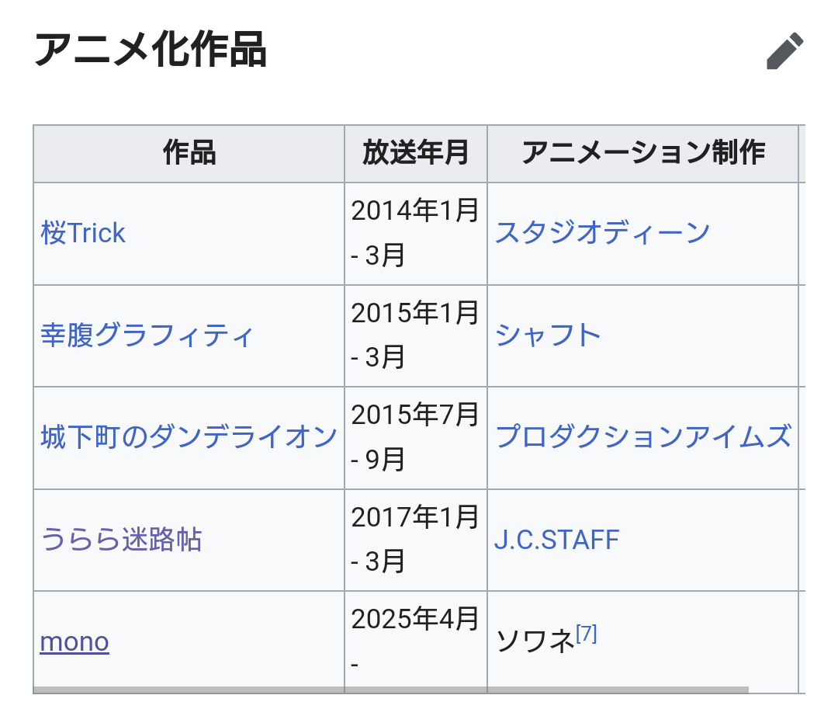Click the 放送年月 column header
This screenshot has width=838, height=716.
415,153
